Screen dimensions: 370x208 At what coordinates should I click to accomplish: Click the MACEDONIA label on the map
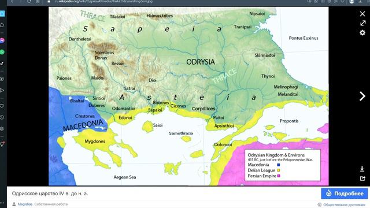(x=83, y=125)
